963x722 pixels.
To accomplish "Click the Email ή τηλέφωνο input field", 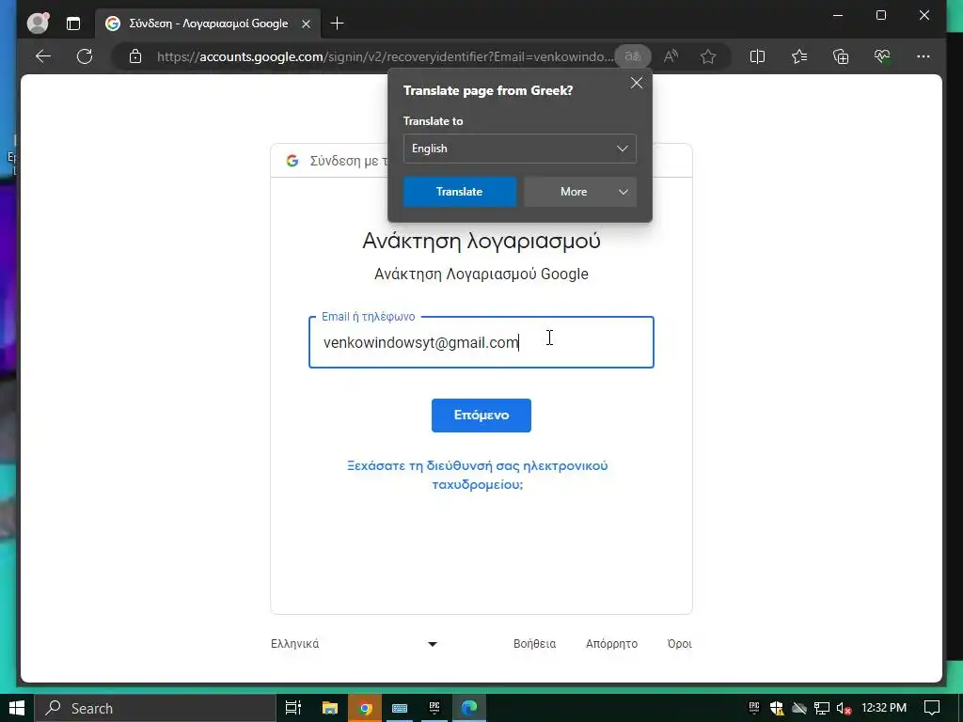I will click(x=481, y=342).
